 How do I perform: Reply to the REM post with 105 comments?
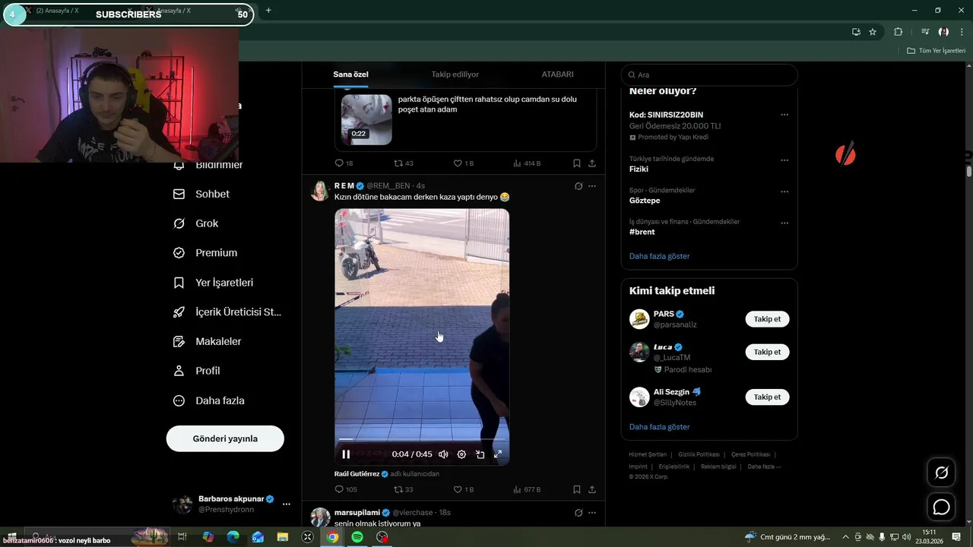(x=346, y=489)
